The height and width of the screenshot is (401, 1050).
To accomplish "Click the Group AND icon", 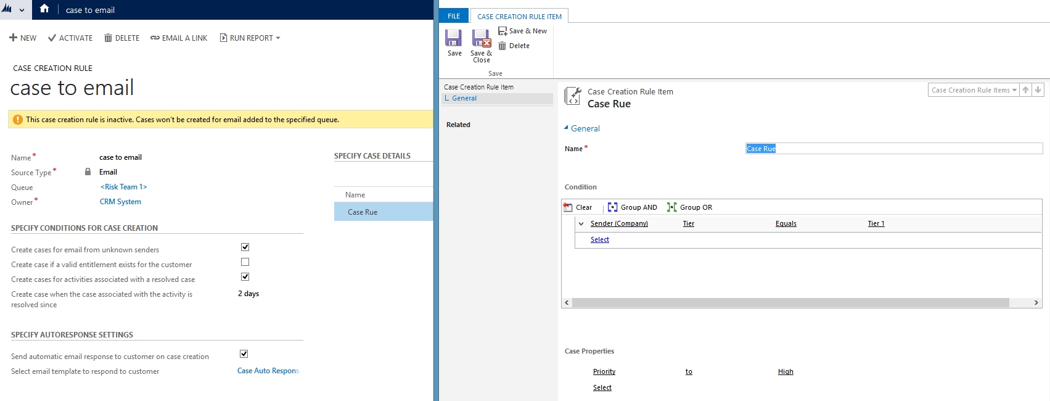I will [x=612, y=207].
